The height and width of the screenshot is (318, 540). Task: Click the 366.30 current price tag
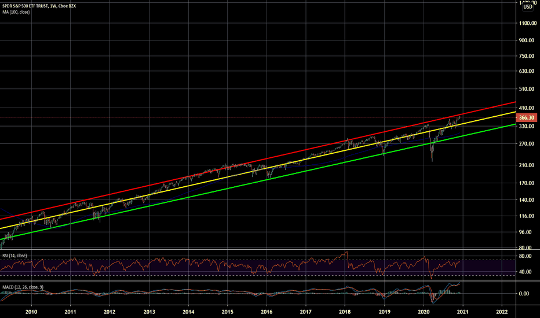527,117
